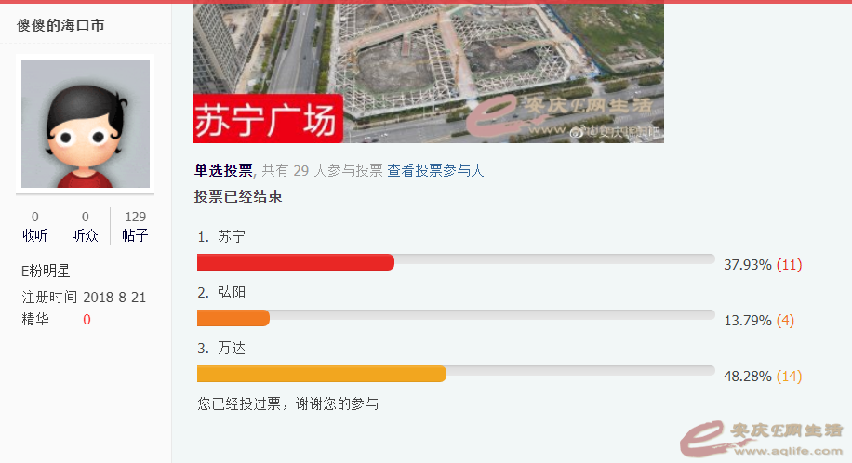The height and width of the screenshot is (463, 852).
Task: Open the 查看投票参与人 link
Action: pyautogui.click(x=435, y=171)
